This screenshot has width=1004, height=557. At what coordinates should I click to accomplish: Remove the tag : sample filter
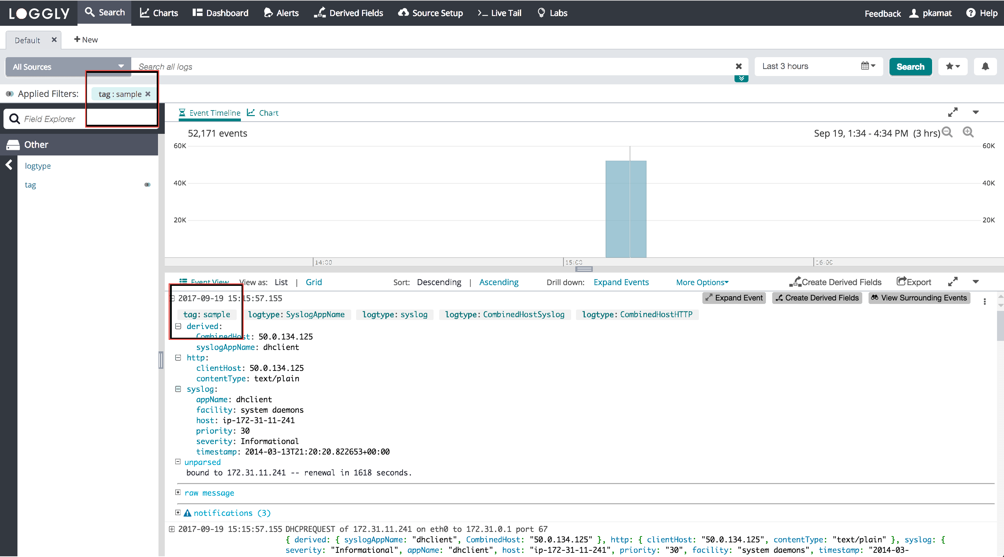148,94
